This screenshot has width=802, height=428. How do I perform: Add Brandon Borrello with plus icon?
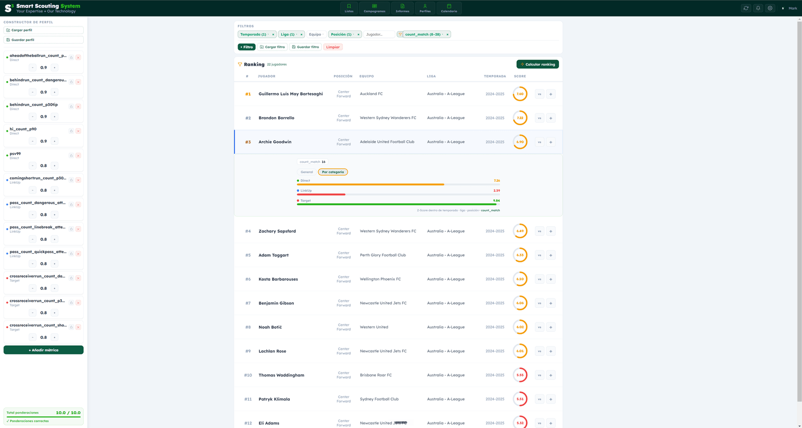pyautogui.click(x=551, y=118)
